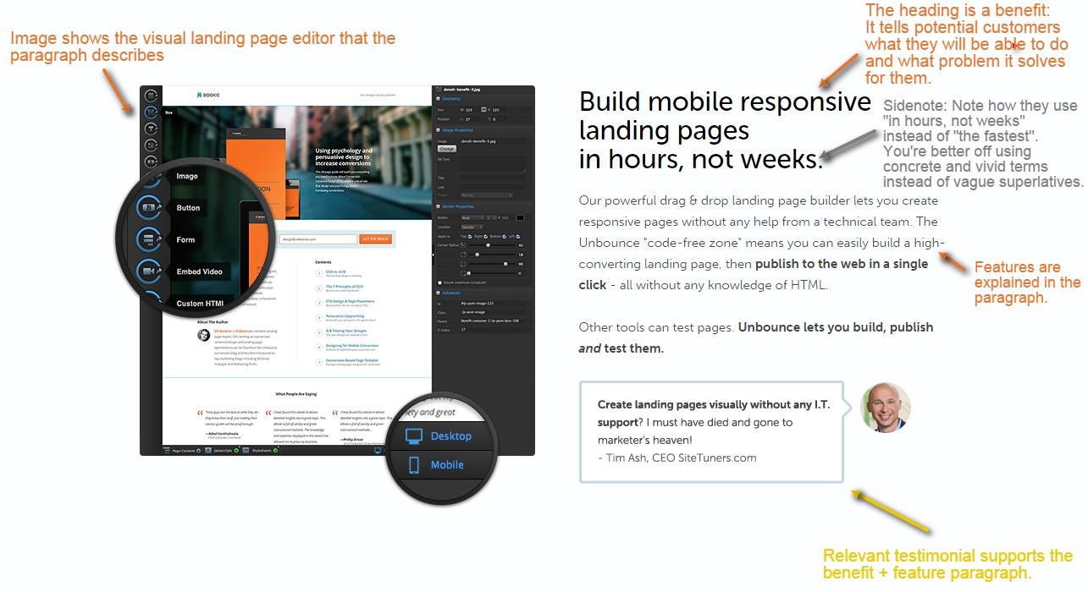Image resolution: width=1088 pixels, height=592 pixels.
Task: Click the headline 'Build mobile responsive landing pages'
Action: click(x=725, y=116)
